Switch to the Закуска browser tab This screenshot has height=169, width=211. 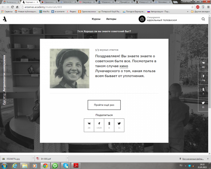click(x=87, y=2)
